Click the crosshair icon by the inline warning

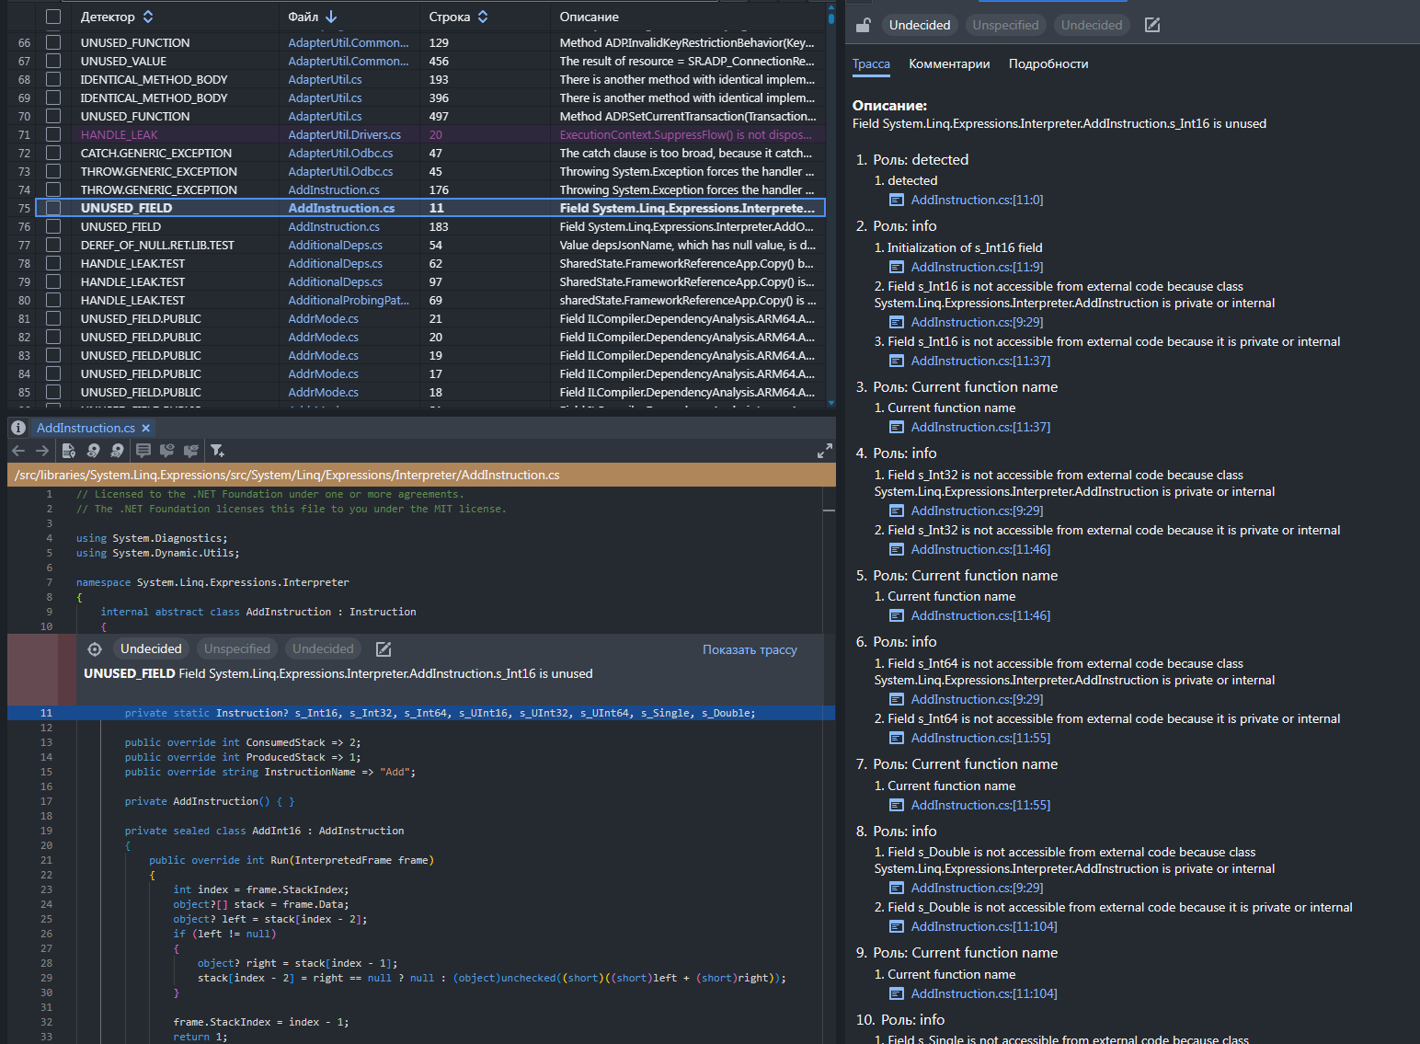(x=95, y=649)
